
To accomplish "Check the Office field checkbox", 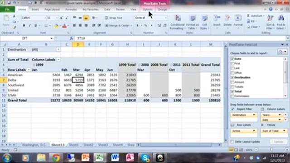I will 232,72.
